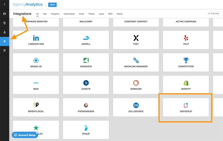Switch to the Ads tab

click(45, 14)
